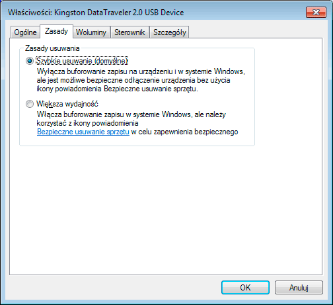Select the Zasady tab
The width and height of the screenshot is (333, 305).
pyautogui.click(x=56, y=31)
